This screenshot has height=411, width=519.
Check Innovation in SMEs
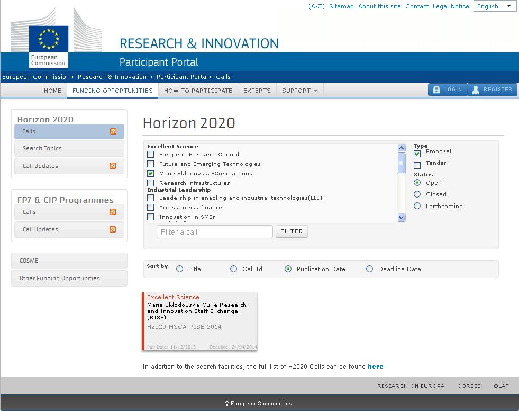tap(151, 217)
